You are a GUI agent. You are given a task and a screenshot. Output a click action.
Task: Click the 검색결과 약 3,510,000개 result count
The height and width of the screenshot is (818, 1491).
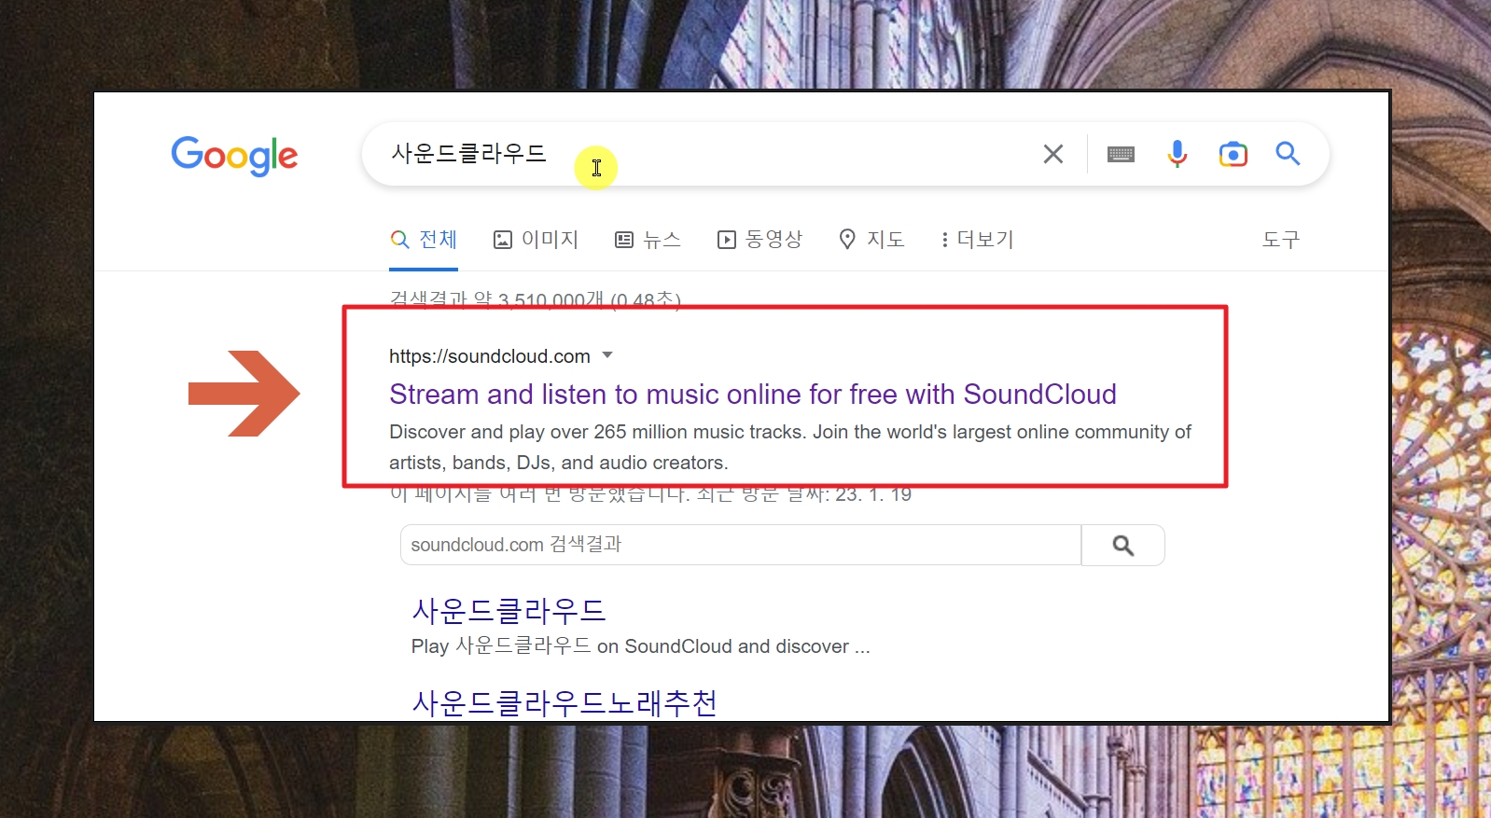535,298
